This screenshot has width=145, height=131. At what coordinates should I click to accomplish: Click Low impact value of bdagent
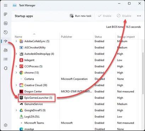pyautogui.click(x=119, y=60)
